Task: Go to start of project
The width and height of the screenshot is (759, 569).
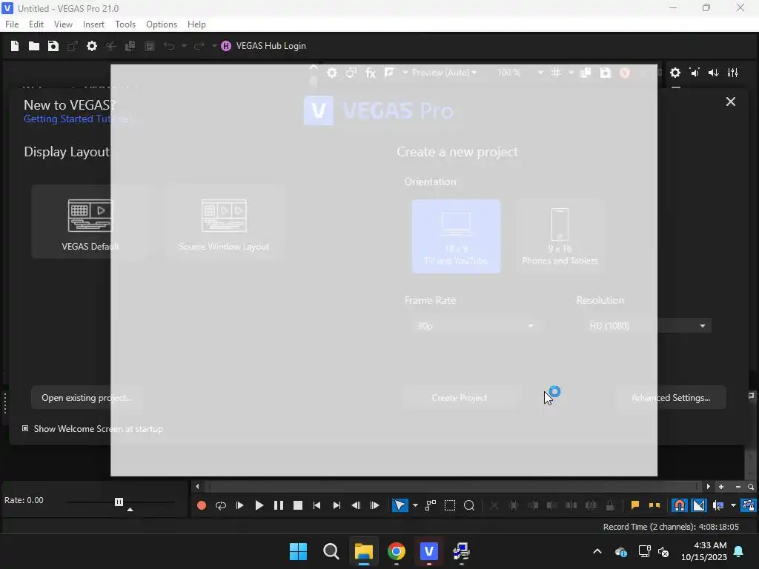Action: click(x=317, y=505)
